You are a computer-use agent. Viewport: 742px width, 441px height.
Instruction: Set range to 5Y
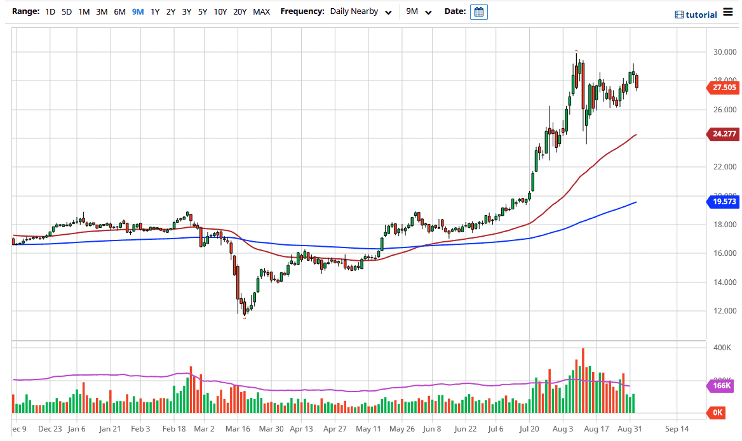coord(203,12)
